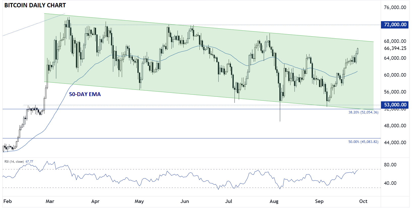The height and width of the screenshot is (208, 412).
Task: Click the 44,000.00 price axis label
Action: click(395, 142)
